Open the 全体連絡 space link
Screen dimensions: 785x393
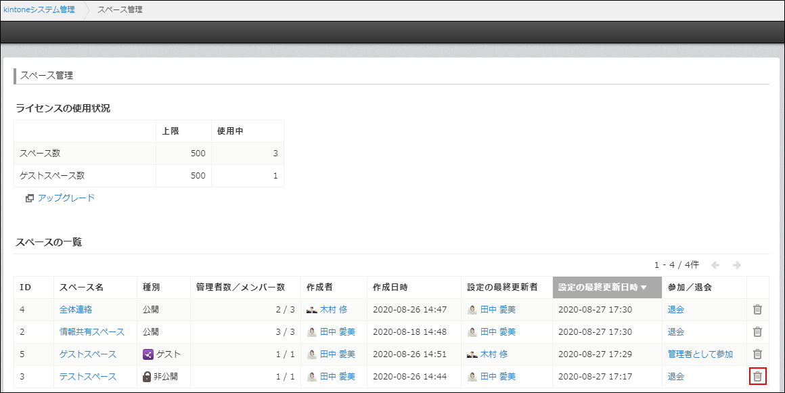coord(76,309)
